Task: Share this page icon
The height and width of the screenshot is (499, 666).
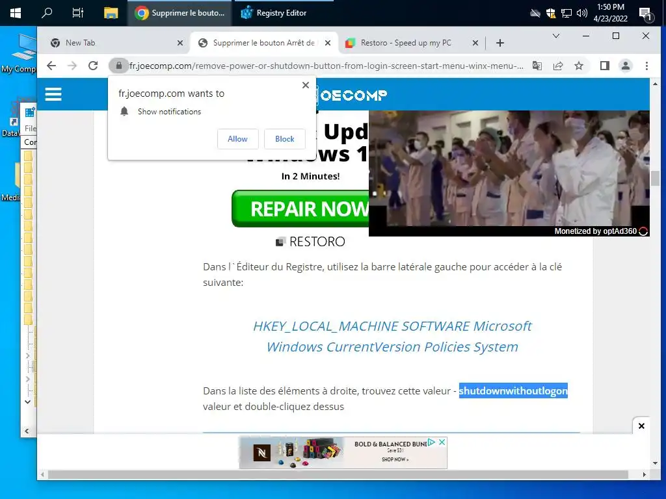Action: pyautogui.click(x=557, y=66)
